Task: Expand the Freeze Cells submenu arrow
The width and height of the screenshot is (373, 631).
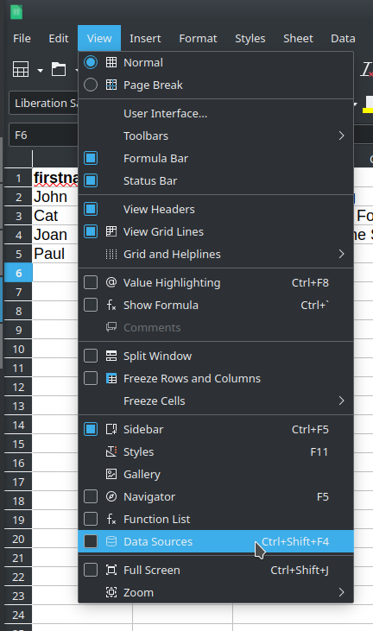Action: (341, 401)
